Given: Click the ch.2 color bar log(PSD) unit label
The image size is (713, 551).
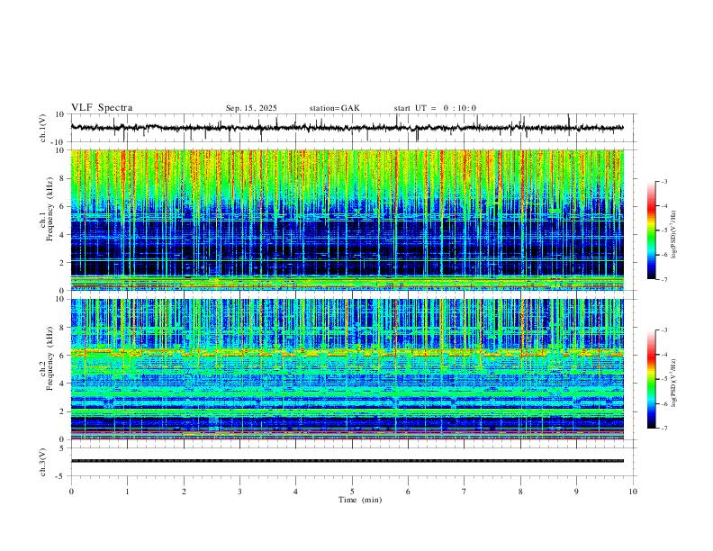Looking at the screenshot, I should coord(673,383).
